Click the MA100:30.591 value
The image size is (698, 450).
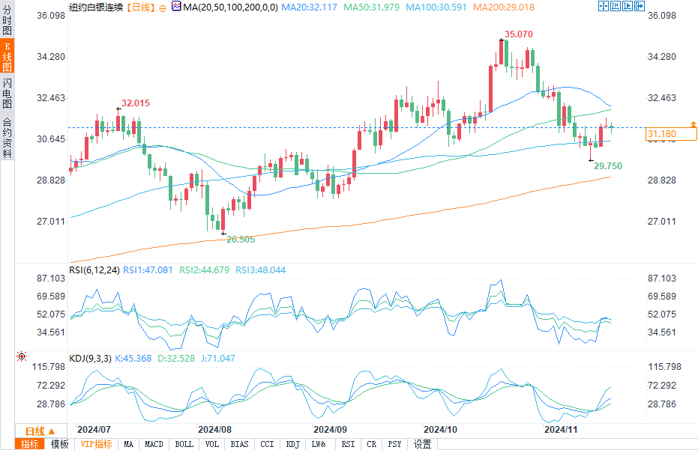pos(436,7)
